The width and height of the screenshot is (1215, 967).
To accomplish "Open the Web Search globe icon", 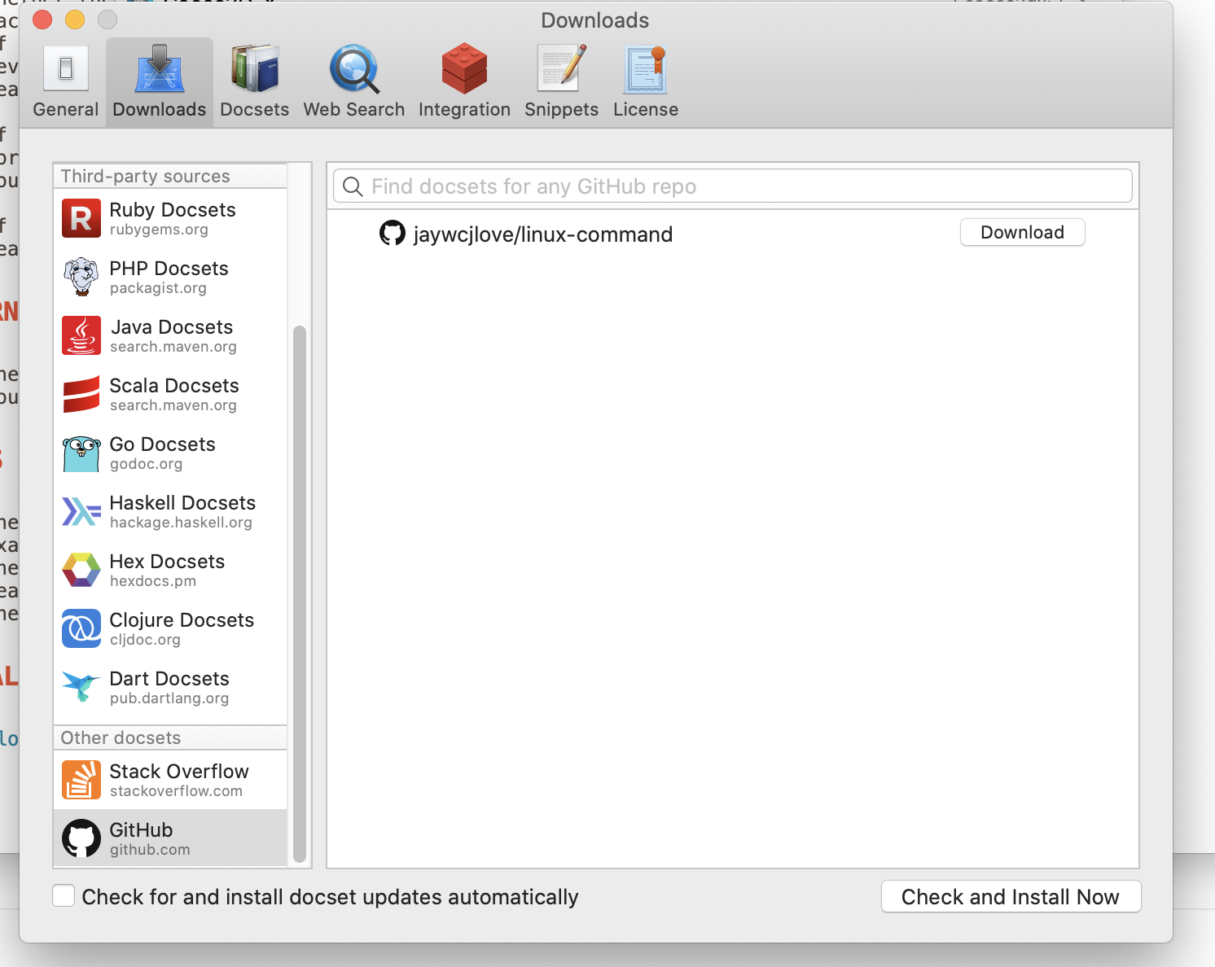I will click(354, 68).
